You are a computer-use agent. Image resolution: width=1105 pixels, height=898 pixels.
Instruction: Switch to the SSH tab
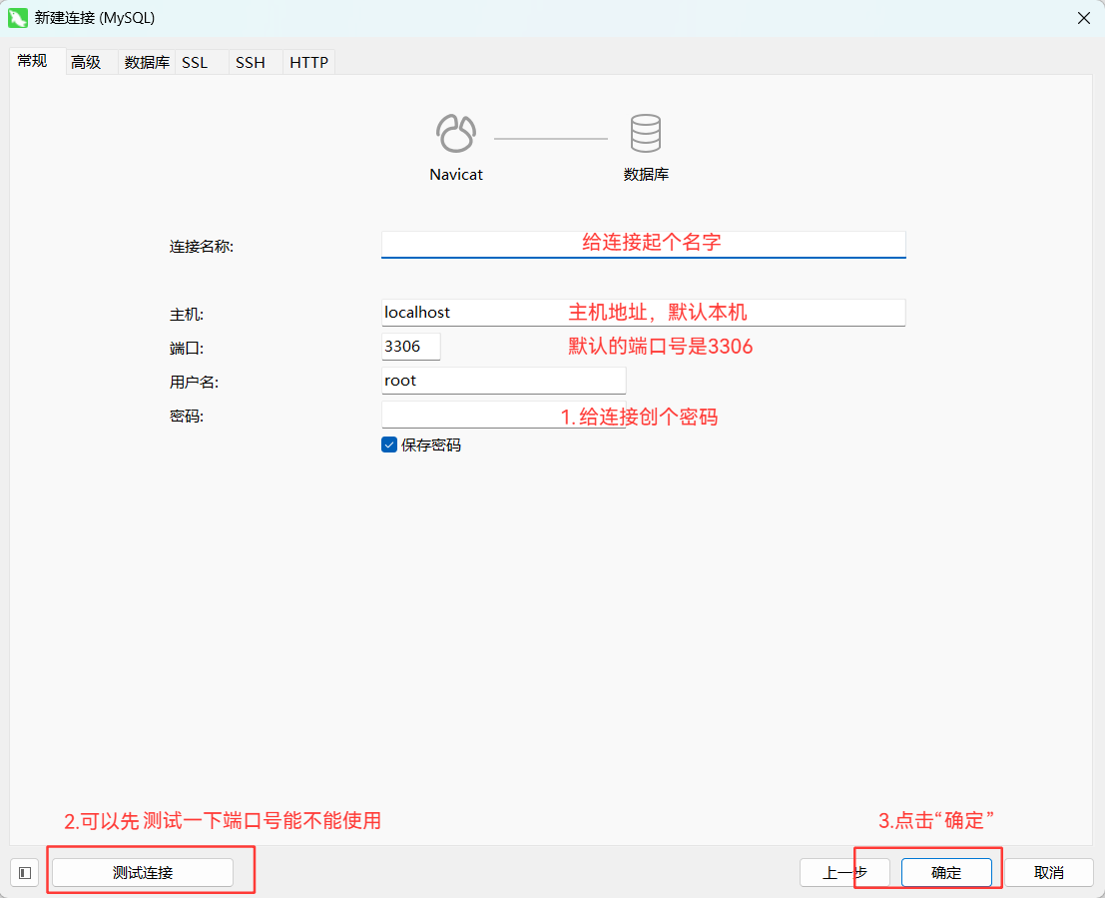(x=251, y=62)
